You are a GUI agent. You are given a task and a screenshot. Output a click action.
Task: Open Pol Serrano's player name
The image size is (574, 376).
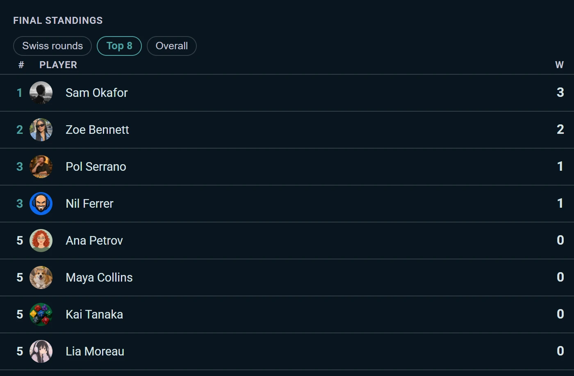(96, 167)
